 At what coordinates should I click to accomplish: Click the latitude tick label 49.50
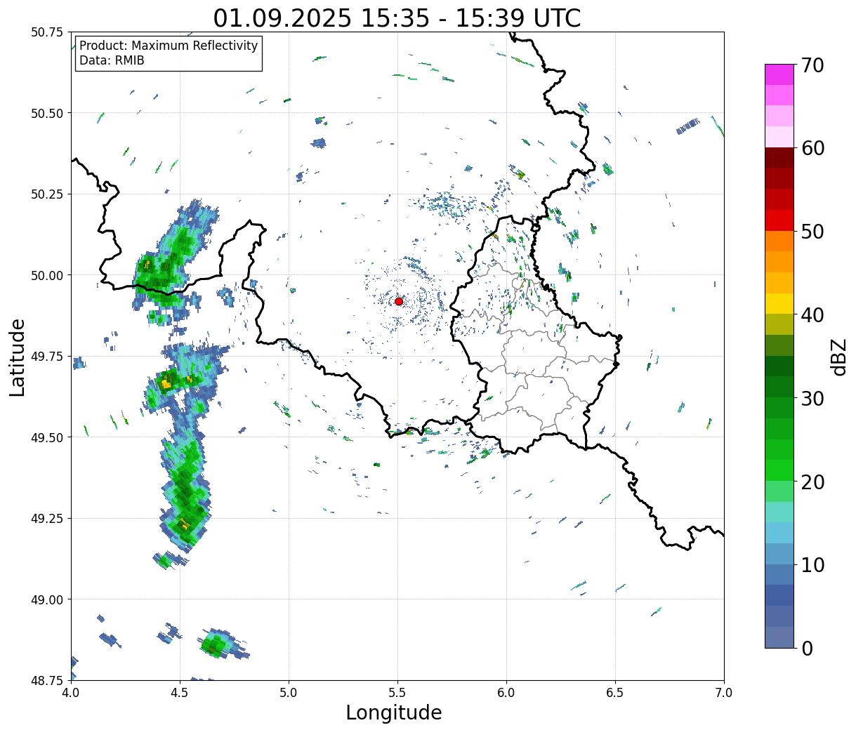[x=47, y=437]
